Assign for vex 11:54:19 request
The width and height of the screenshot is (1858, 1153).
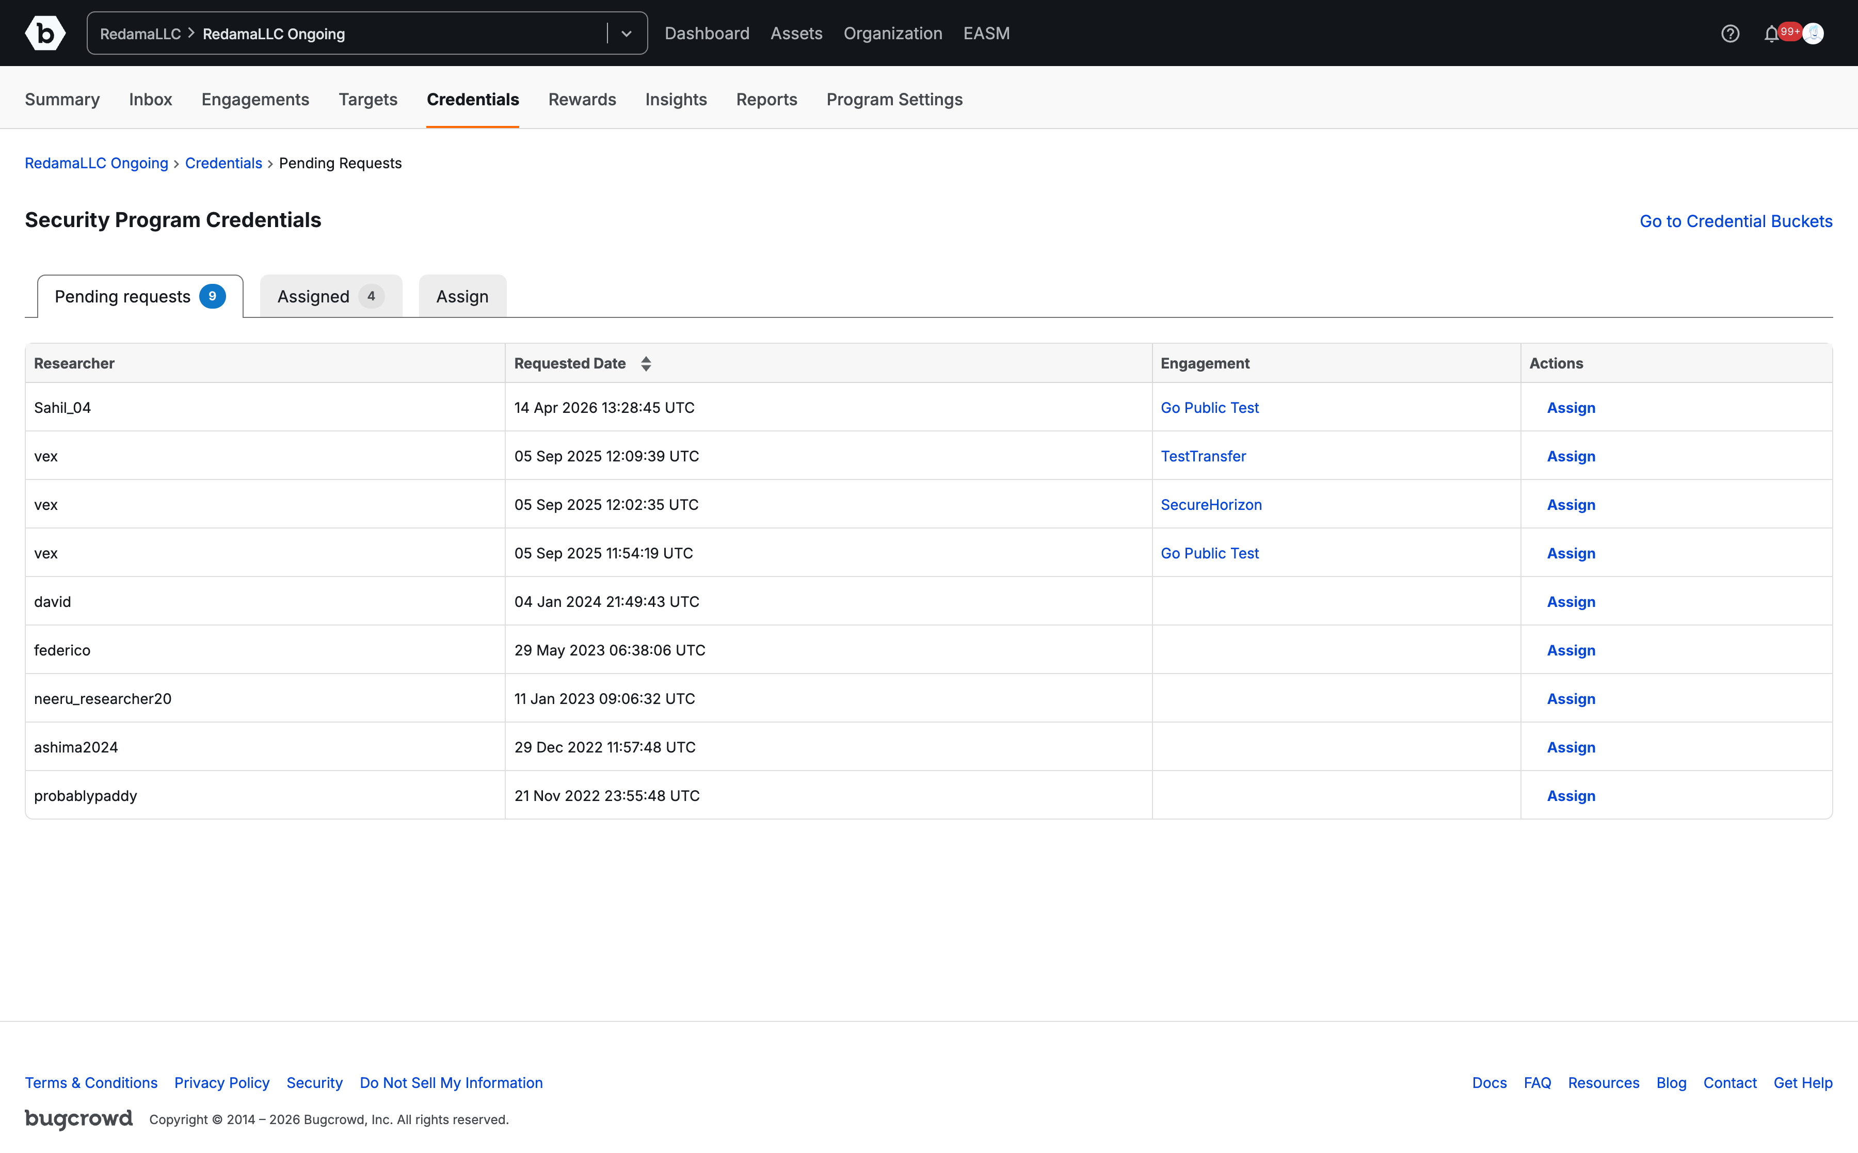click(1571, 554)
